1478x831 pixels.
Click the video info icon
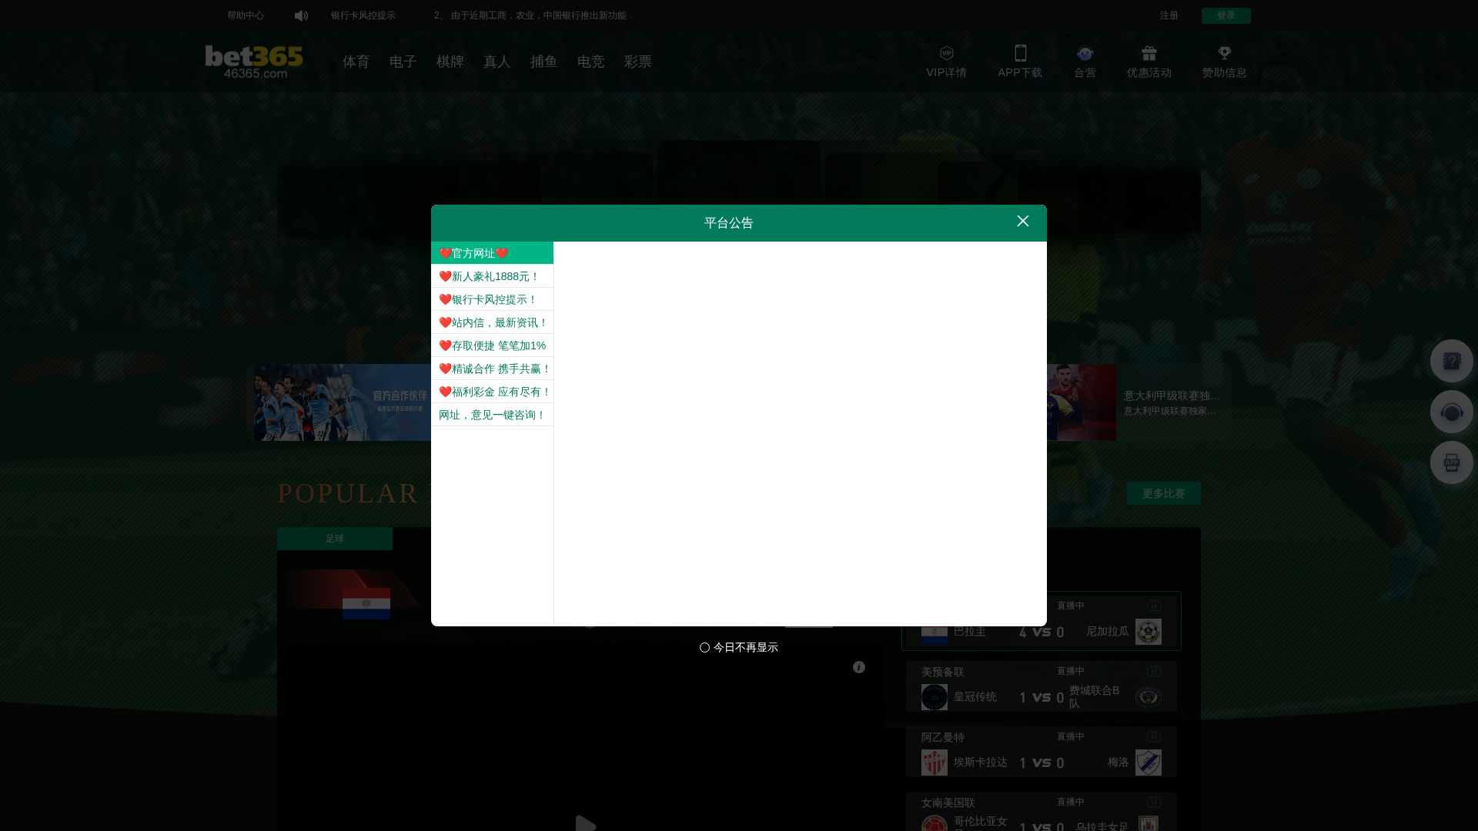[858, 667]
